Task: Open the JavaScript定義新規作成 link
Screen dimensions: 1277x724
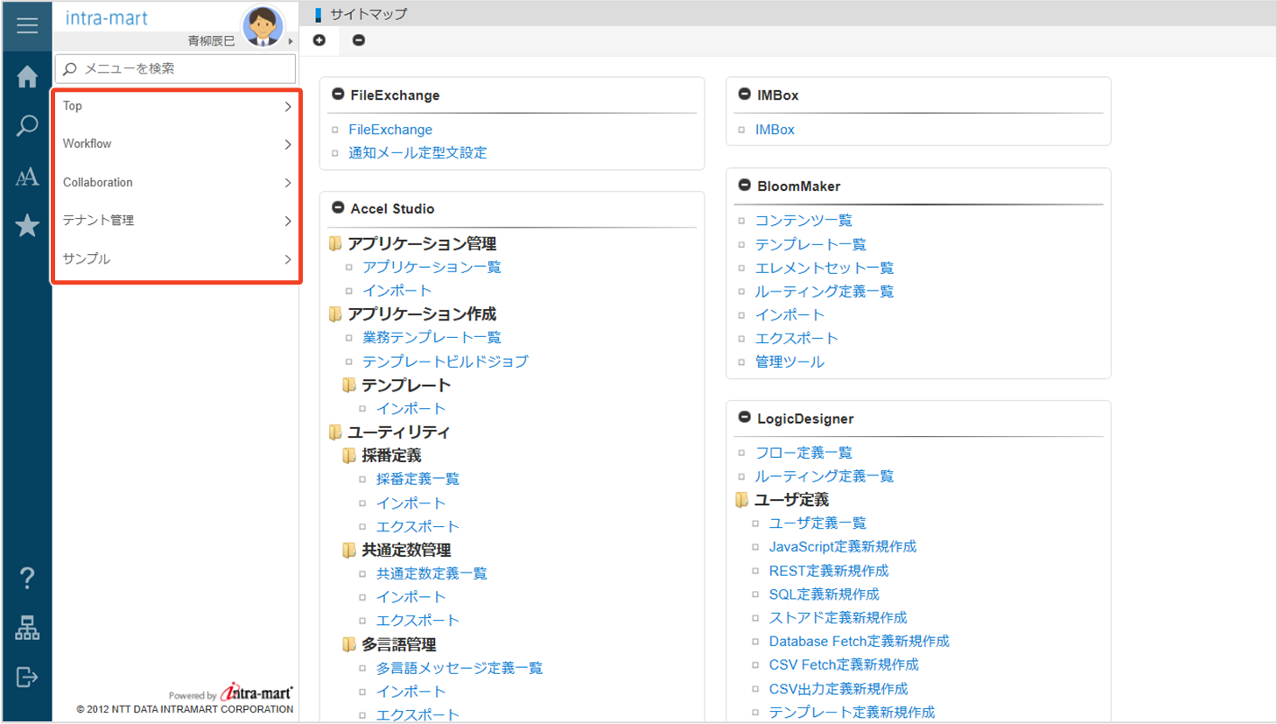Action: click(842, 546)
